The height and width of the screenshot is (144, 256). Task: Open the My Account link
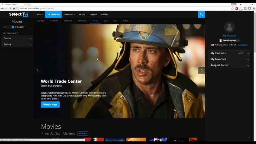tap(229, 35)
